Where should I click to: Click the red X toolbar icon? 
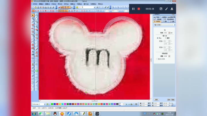pyautogui.click(x=80, y=7)
